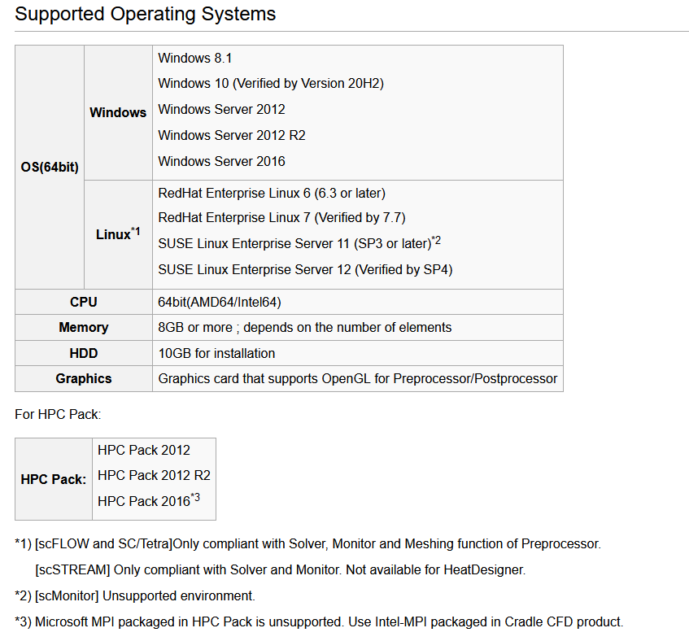
Task: Click the 'HPC Pack 2016*3' entry
Action: pos(149,500)
